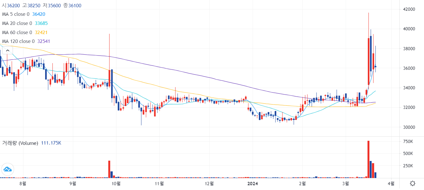Screen dimensions: 424x190
Task: Click the MA 20 value 33685
Action: [41, 23]
